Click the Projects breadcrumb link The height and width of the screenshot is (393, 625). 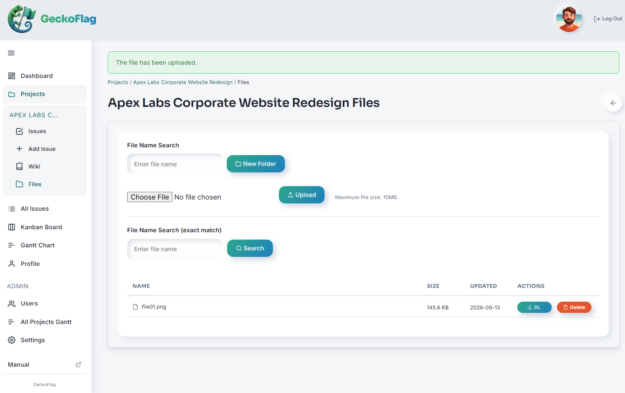tap(118, 82)
